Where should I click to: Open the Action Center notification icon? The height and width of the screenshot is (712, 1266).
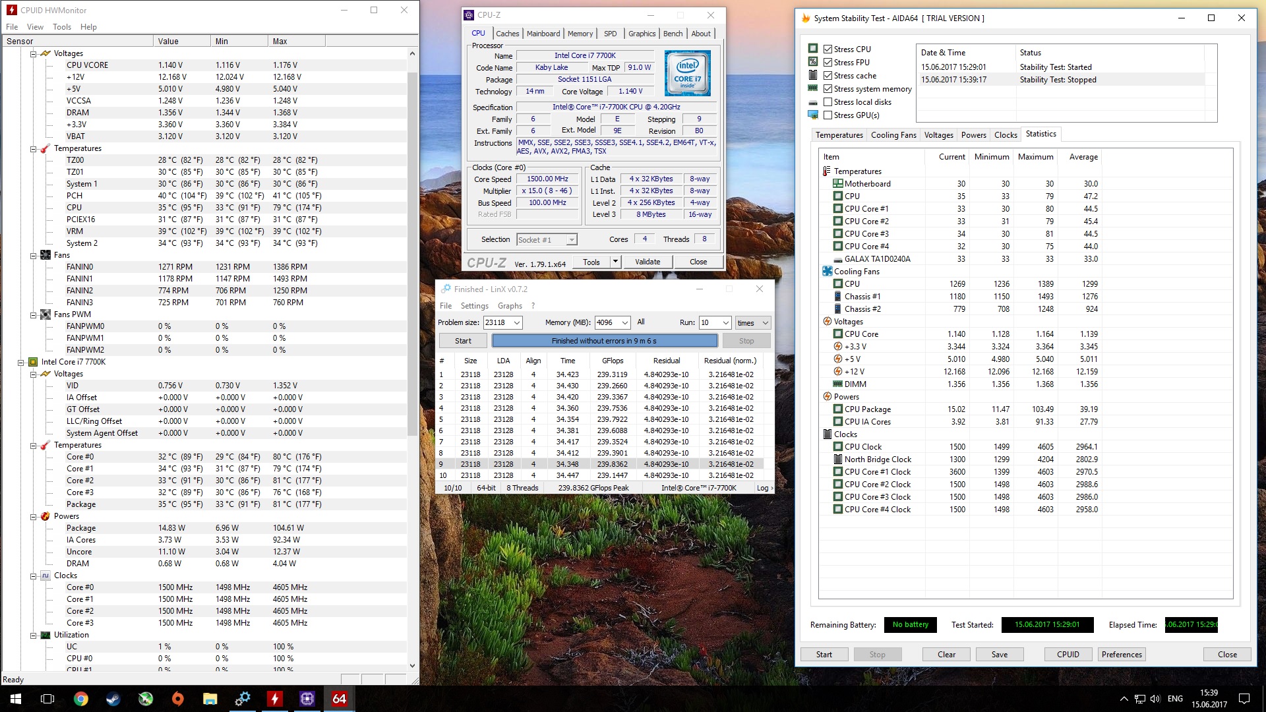(1244, 699)
